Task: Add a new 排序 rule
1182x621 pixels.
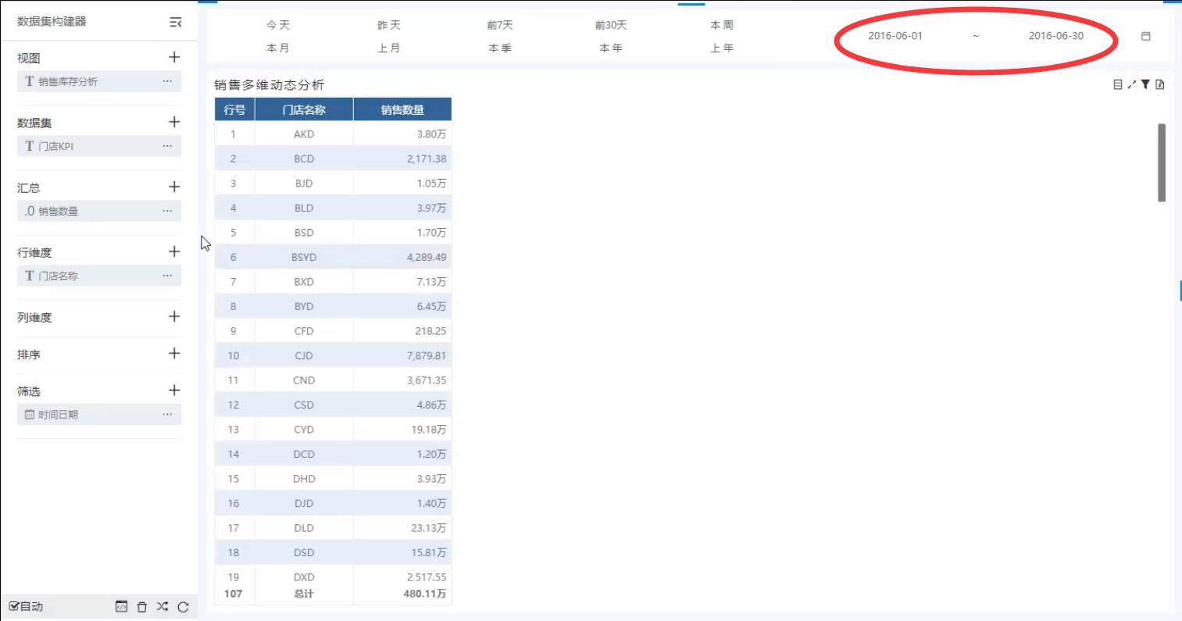Action: (x=174, y=353)
